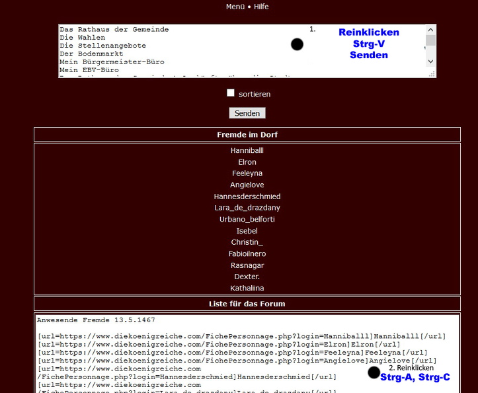Viewport: 478px width, 393px height.
Task: Click the Feeleyna url line in forum list
Action: (x=232, y=353)
